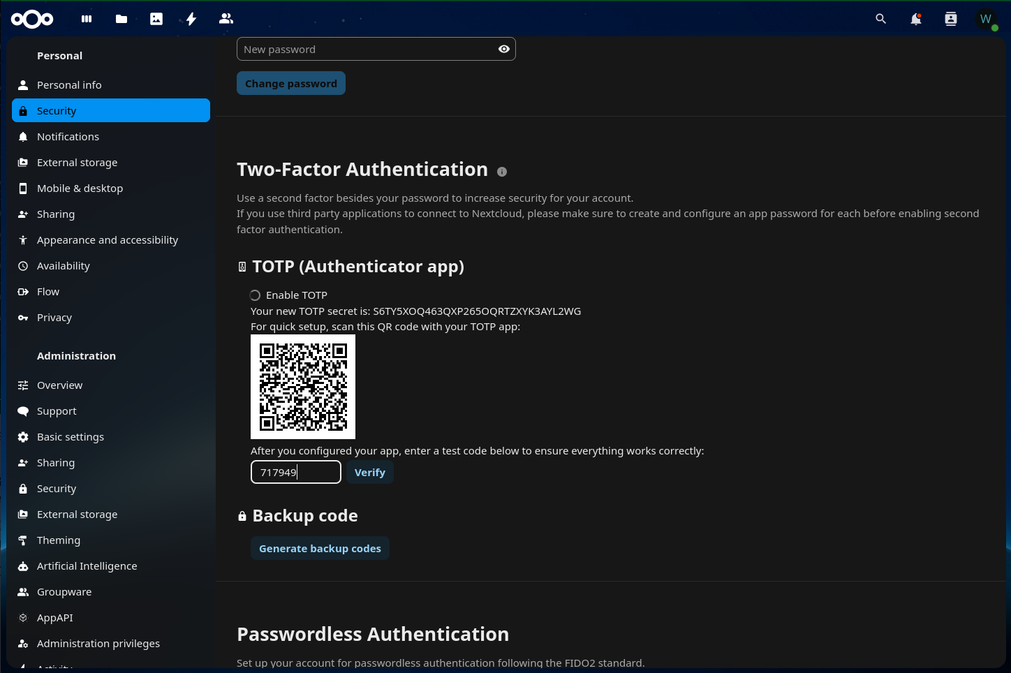
Task: Toggle the Enable TOTP checkbox
Action: pos(256,295)
